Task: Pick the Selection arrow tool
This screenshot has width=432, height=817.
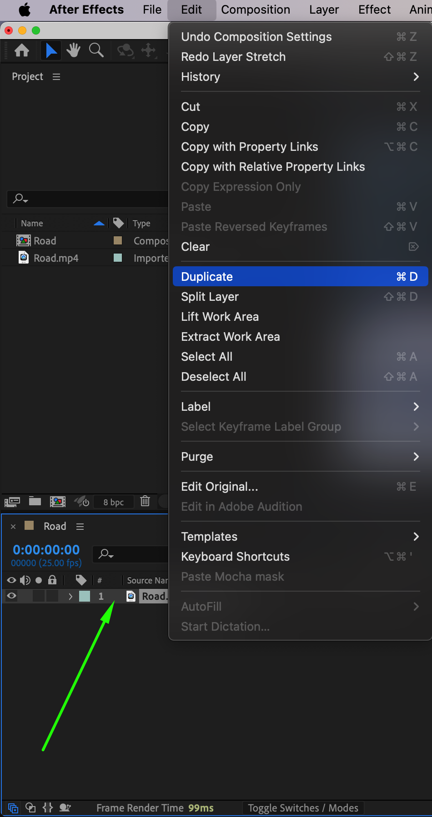Action: (x=51, y=50)
